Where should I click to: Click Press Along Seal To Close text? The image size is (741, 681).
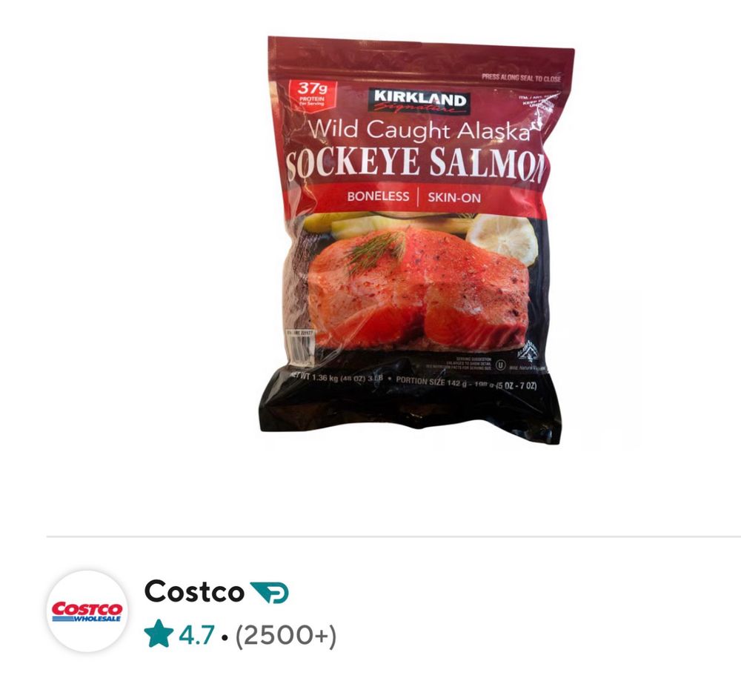point(521,78)
